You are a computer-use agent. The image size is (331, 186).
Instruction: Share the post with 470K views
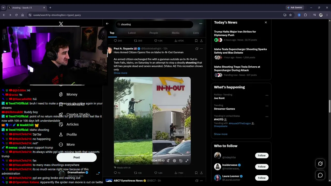(201, 41)
